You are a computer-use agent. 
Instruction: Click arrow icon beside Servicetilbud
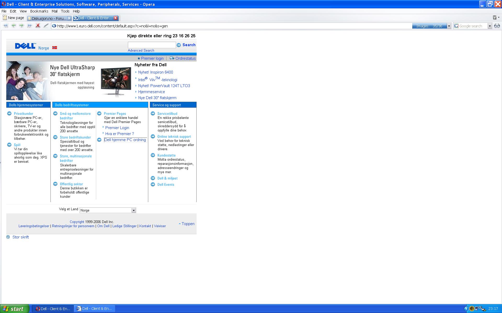tap(153, 113)
